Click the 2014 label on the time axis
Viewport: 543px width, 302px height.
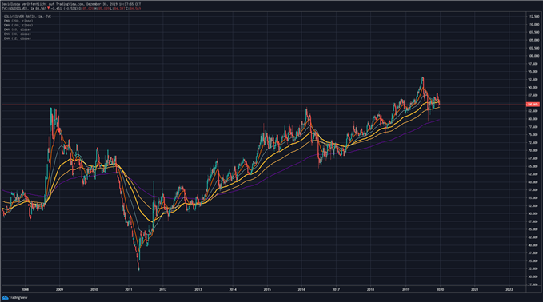point(233,289)
